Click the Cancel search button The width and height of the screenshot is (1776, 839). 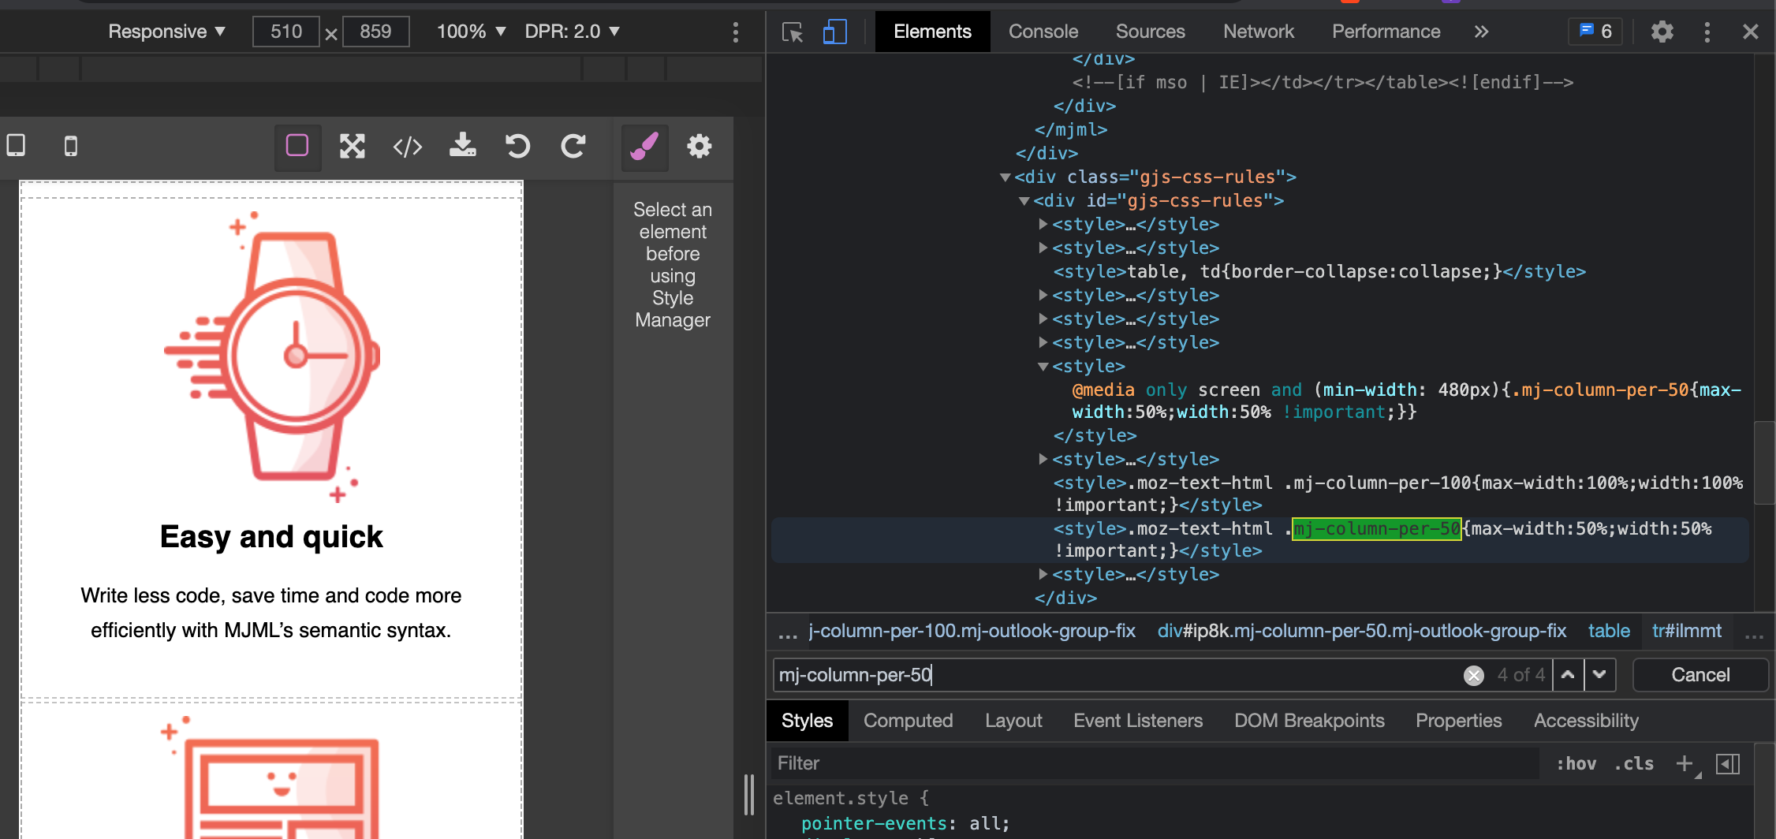pos(1700,674)
